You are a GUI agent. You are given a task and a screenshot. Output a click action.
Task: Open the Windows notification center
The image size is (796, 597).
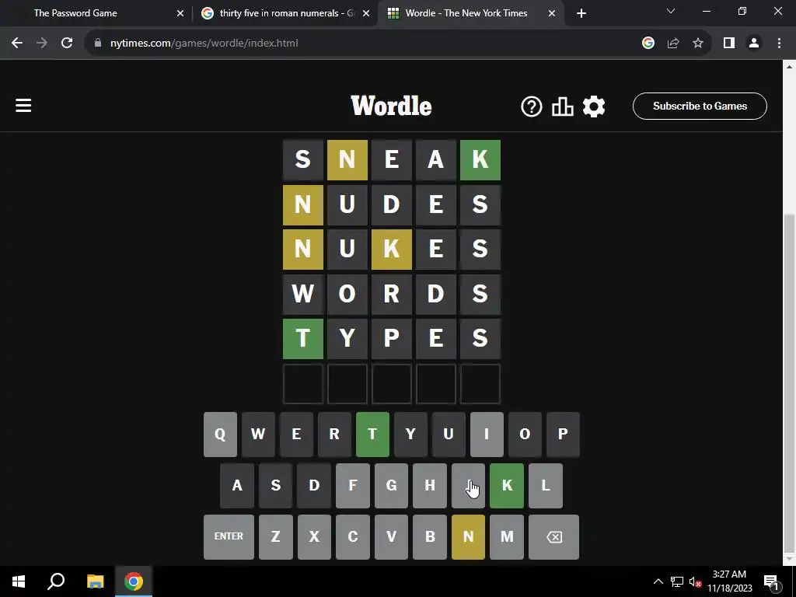tap(771, 581)
